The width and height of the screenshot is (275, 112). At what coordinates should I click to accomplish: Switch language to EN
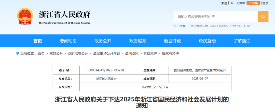click(231, 3)
